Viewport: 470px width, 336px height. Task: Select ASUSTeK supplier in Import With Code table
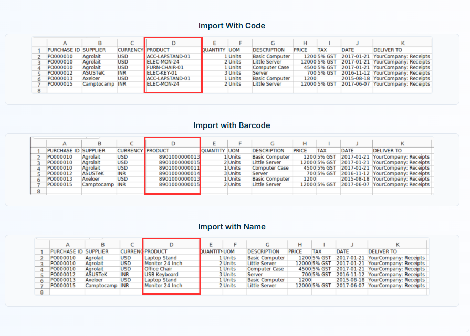[x=93, y=73]
